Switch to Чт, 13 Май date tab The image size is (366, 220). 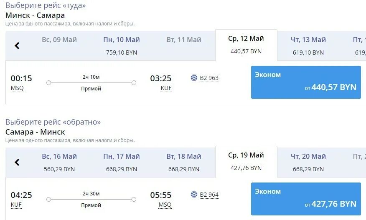[308, 46]
